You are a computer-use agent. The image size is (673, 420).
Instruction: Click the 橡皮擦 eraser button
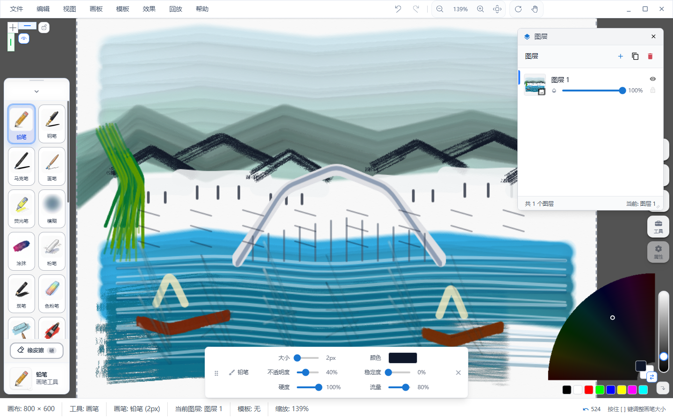36,350
